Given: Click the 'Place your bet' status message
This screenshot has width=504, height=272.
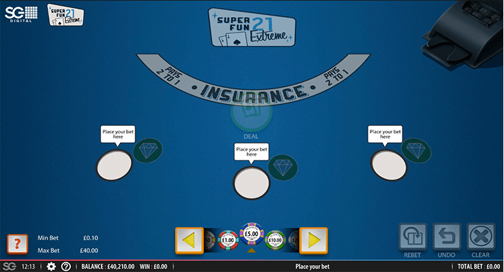Looking at the screenshot, I should pyautogui.click(x=313, y=267).
